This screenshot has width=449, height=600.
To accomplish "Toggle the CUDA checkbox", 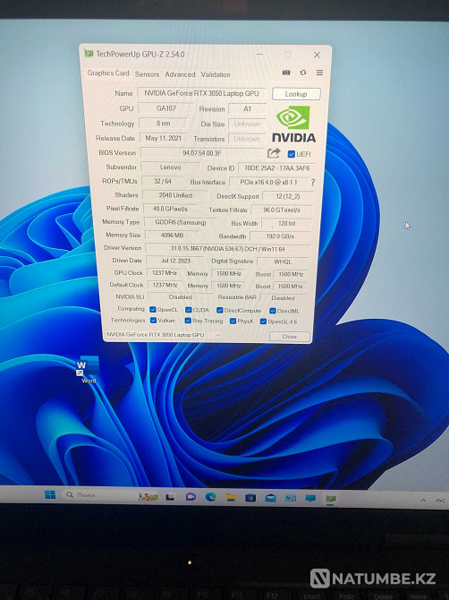I will point(189,310).
